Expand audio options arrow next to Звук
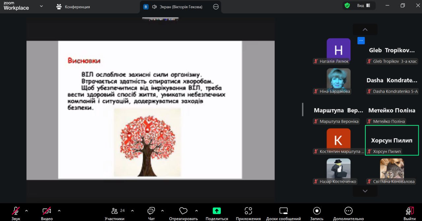This screenshot has height=221, width=422. coord(27,211)
